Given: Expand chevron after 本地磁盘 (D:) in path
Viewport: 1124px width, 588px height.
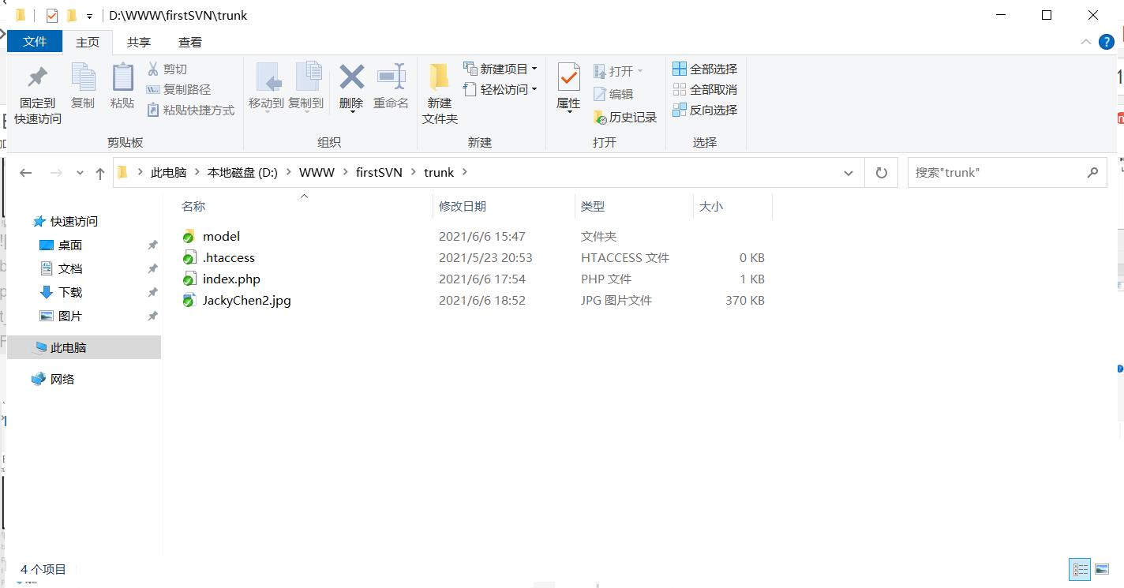Looking at the screenshot, I should point(288,172).
